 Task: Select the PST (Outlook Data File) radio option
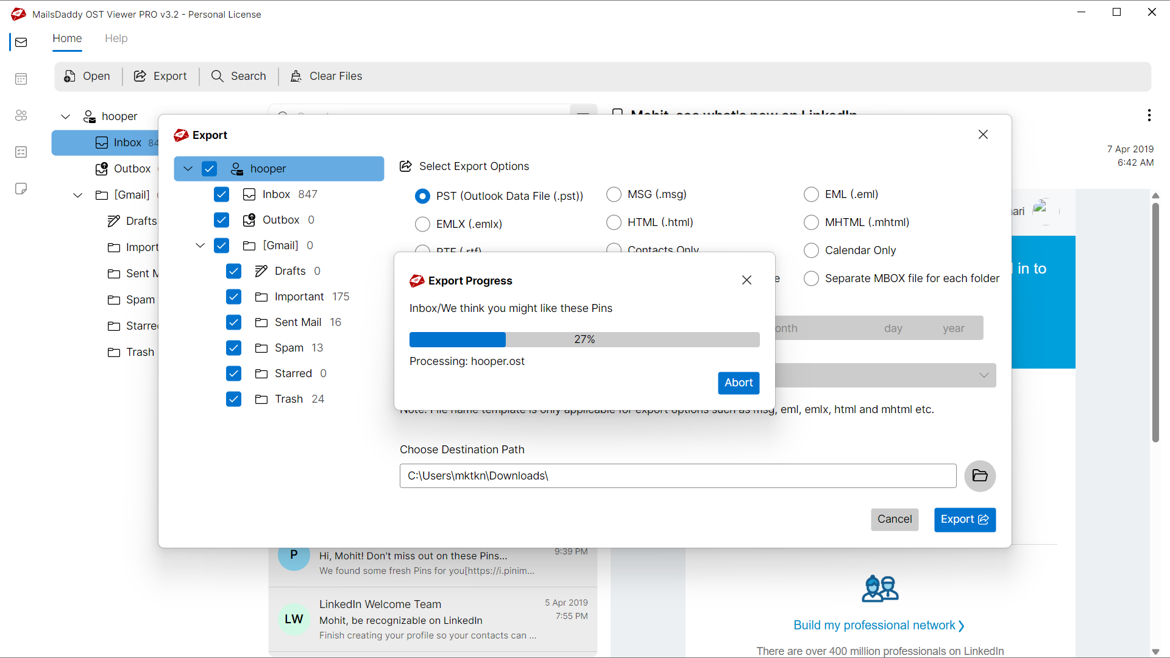click(422, 196)
